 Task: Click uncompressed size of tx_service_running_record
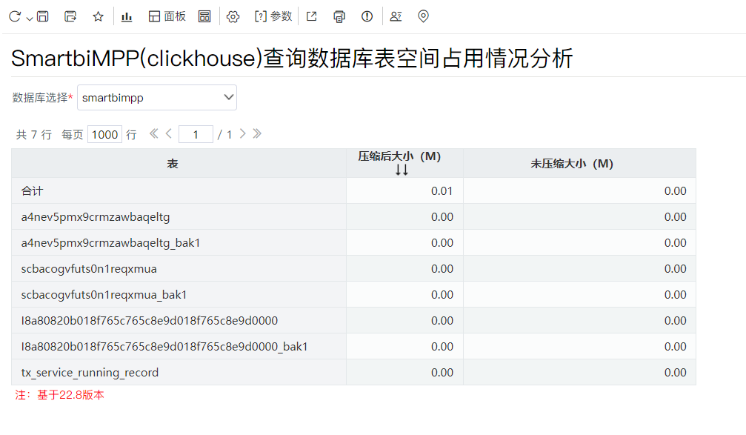[x=675, y=373]
